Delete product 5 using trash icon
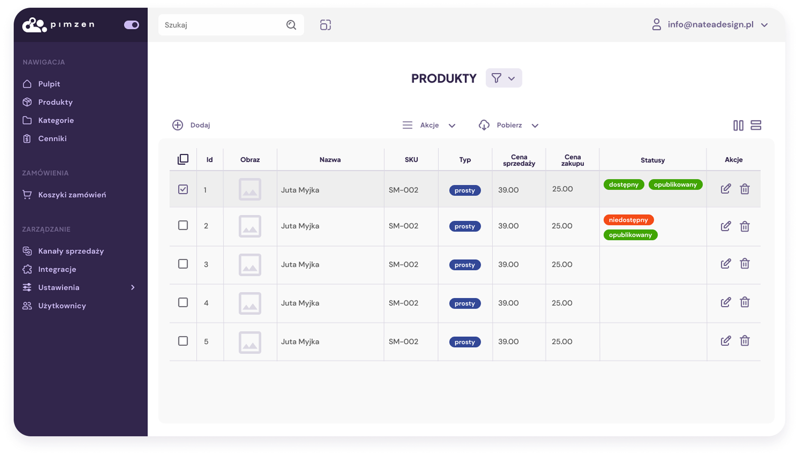The image size is (799, 456). coord(745,341)
